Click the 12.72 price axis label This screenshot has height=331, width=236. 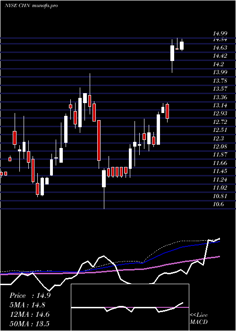[220, 122]
